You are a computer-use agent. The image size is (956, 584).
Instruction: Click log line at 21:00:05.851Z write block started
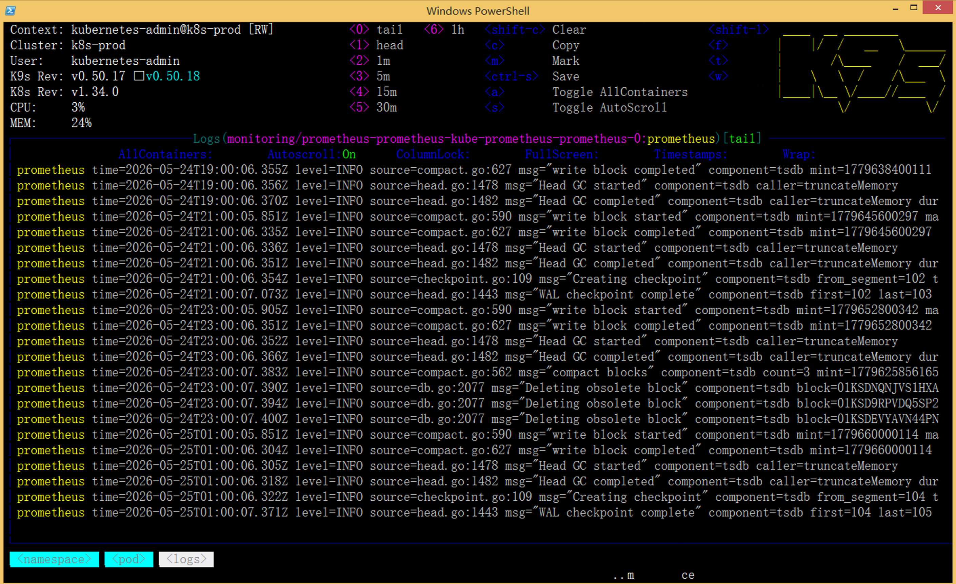click(478, 216)
